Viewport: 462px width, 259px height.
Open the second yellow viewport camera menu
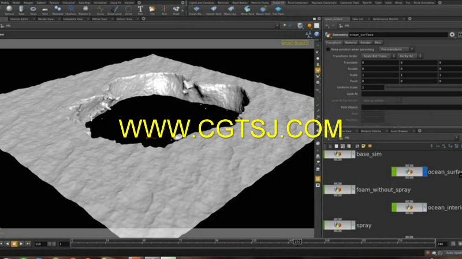(x=302, y=43)
